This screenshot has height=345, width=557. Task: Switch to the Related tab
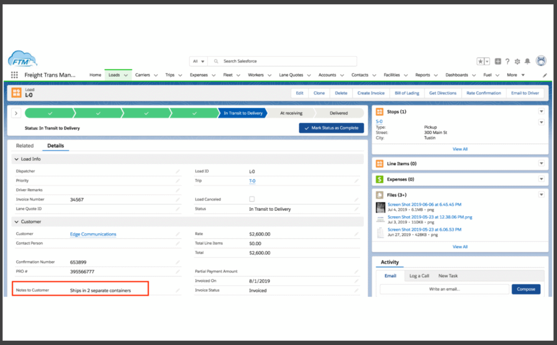click(x=24, y=146)
